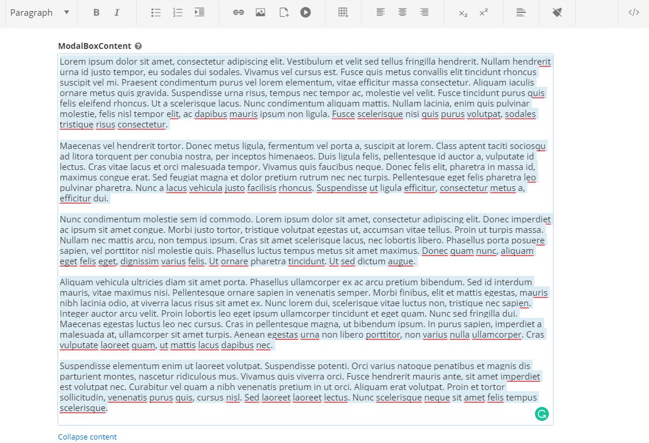Center align the text
Viewport: 649px width, 443px height.
coord(402,12)
